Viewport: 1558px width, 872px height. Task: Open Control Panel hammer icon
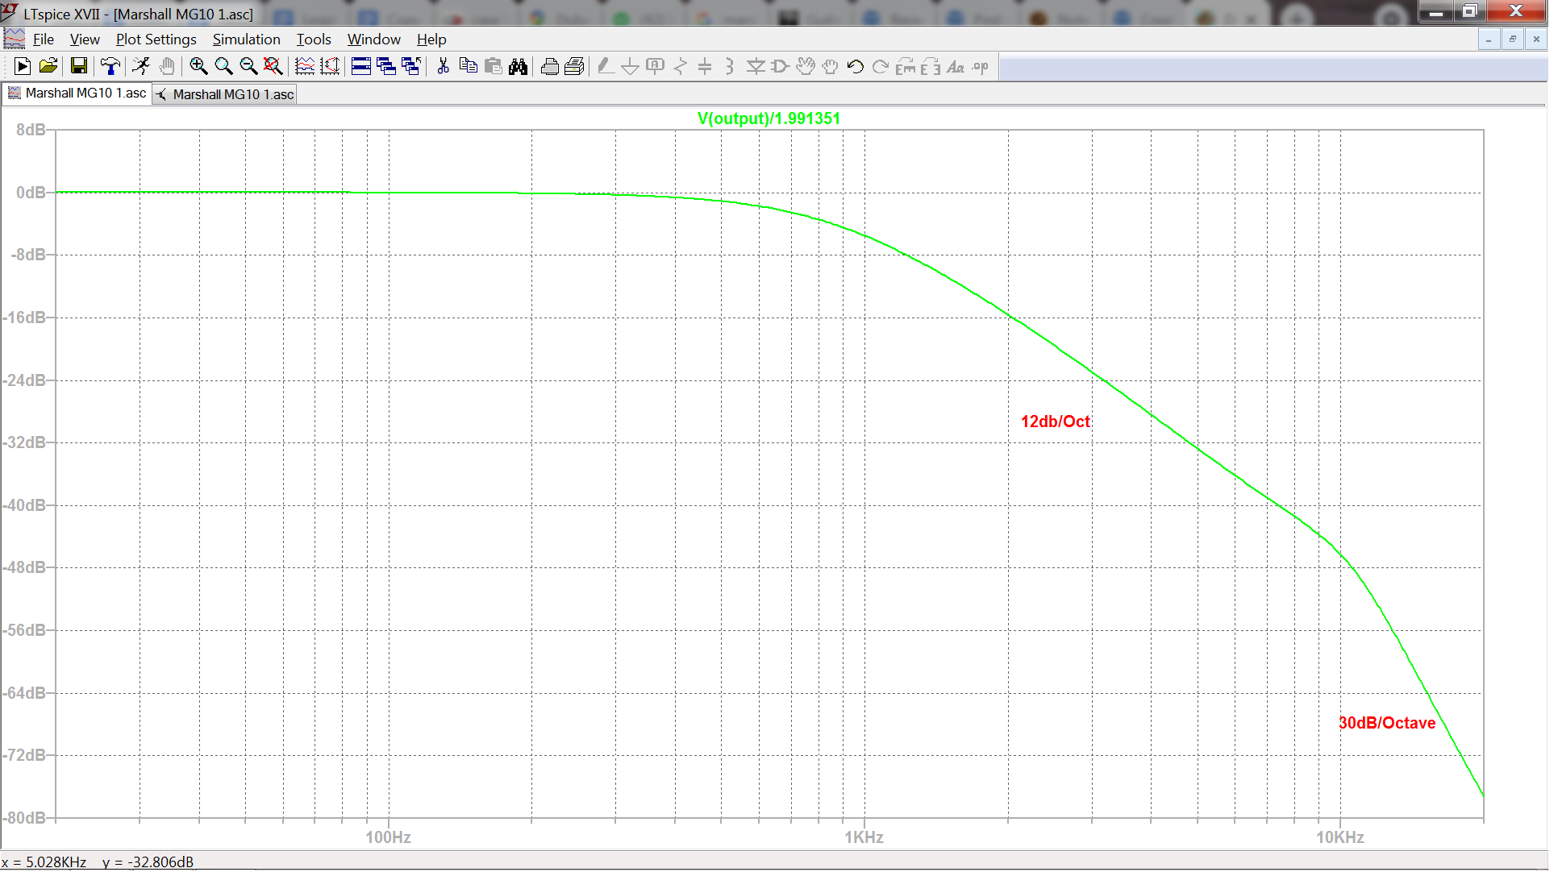pos(110,67)
